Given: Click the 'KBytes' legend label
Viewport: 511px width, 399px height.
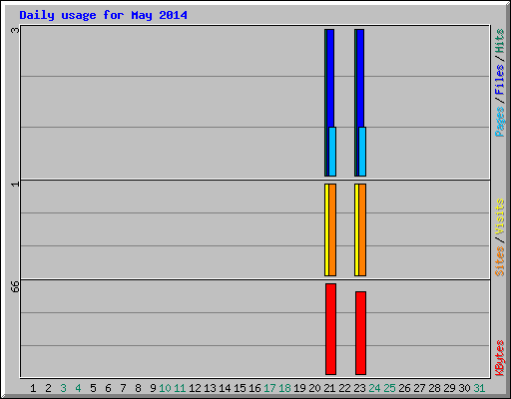Looking at the screenshot, I should [x=500, y=358].
